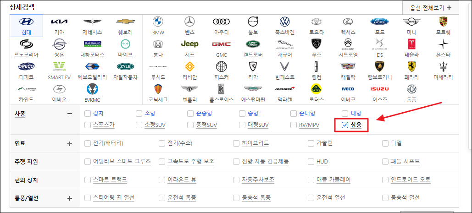472x213 pixels.
Task: Check the 어라운드 뷰 checkbox
Action: point(161,180)
